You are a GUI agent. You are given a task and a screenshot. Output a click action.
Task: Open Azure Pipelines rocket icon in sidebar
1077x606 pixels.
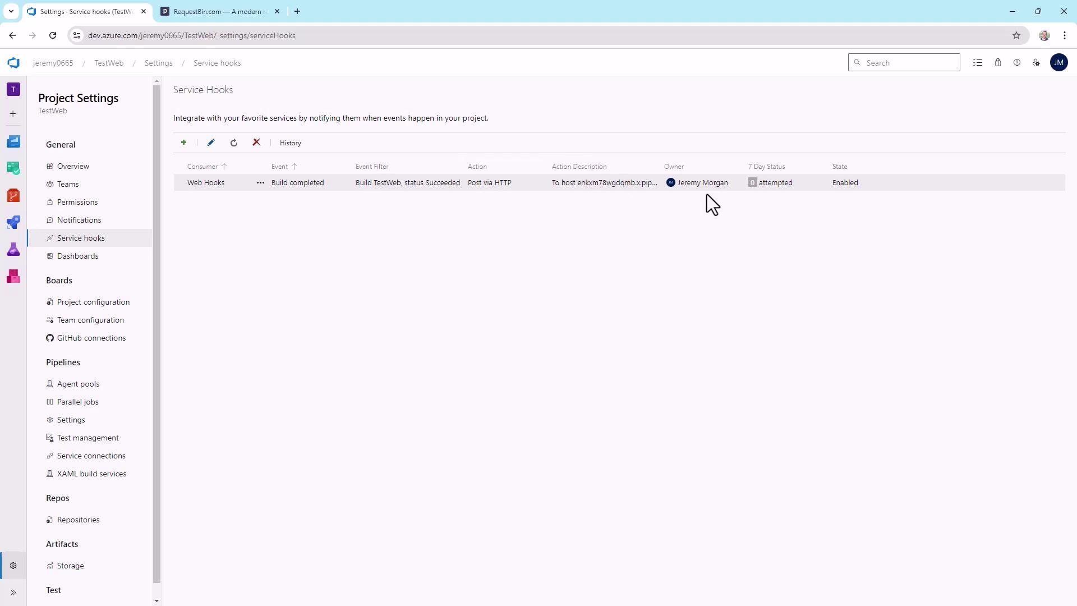point(13,222)
